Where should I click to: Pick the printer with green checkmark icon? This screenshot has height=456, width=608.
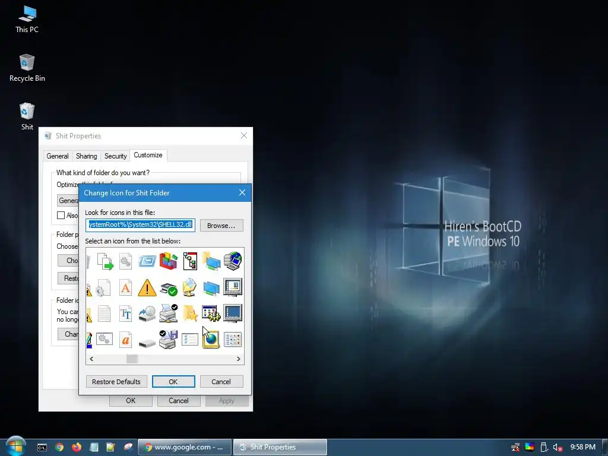[168, 289]
